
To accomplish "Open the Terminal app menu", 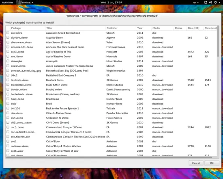I will (x=27, y=2).
